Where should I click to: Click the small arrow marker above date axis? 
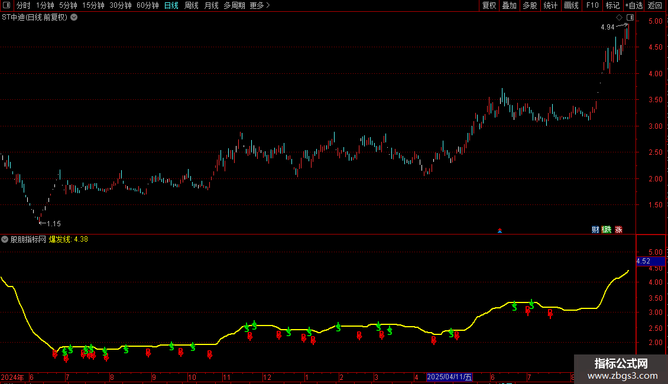pos(500,231)
